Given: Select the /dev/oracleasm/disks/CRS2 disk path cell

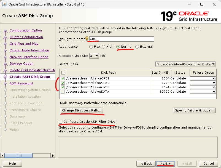Looking at the screenshot, I should click(x=108, y=83).
